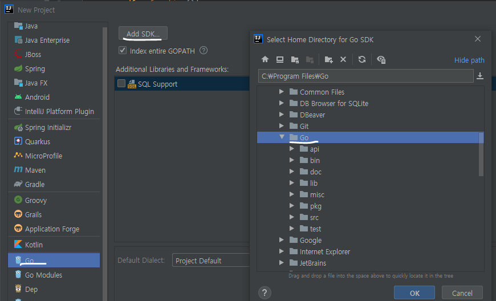Choose Spring project type
This screenshot has width=496, height=301.
54,68
